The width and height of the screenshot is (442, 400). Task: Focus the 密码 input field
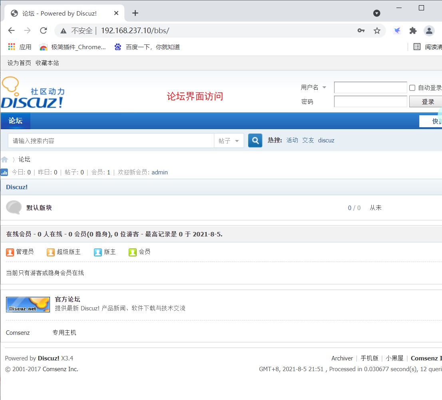pyautogui.click(x=370, y=102)
